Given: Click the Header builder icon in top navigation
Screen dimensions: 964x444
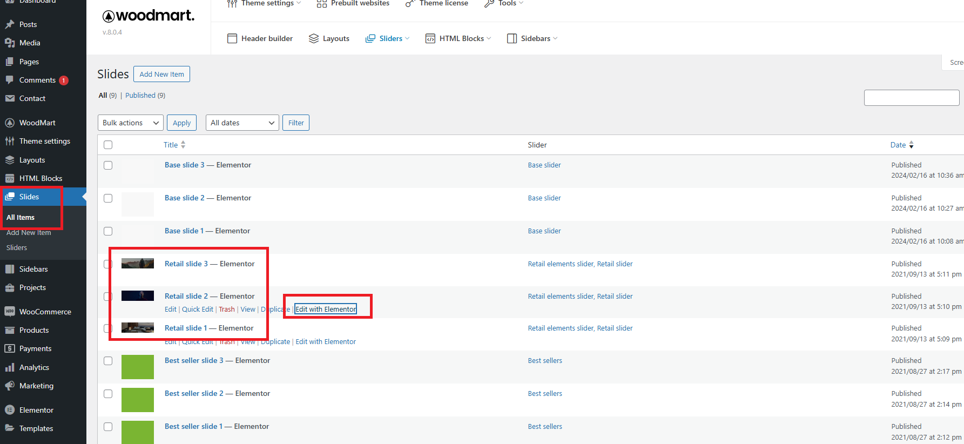Looking at the screenshot, I should pyautogui.click(x=232, y=38).
